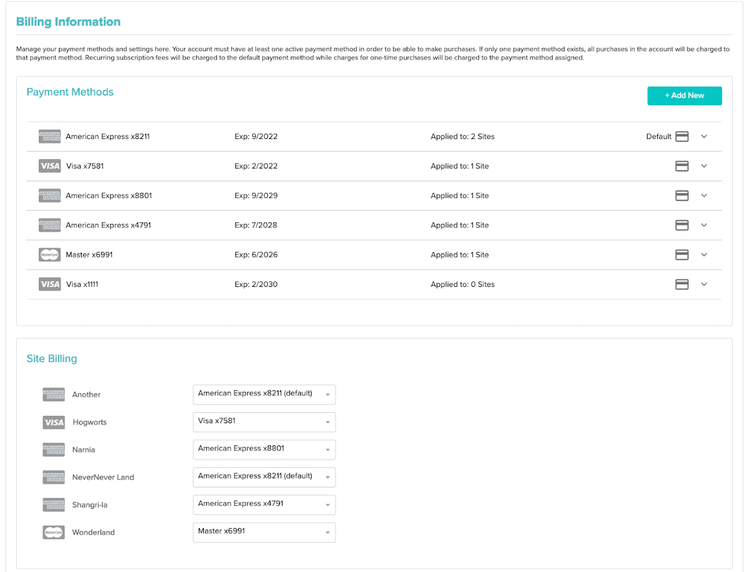Click Amex logo beside Narnia site
Image resolution: width=748 pixels, height=572 pixels.
(54, 450)
